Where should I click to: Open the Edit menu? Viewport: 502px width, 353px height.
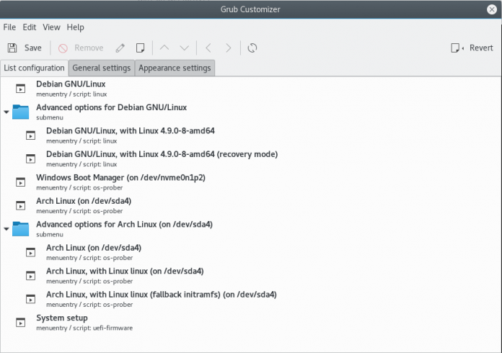[x=30, y=27]
